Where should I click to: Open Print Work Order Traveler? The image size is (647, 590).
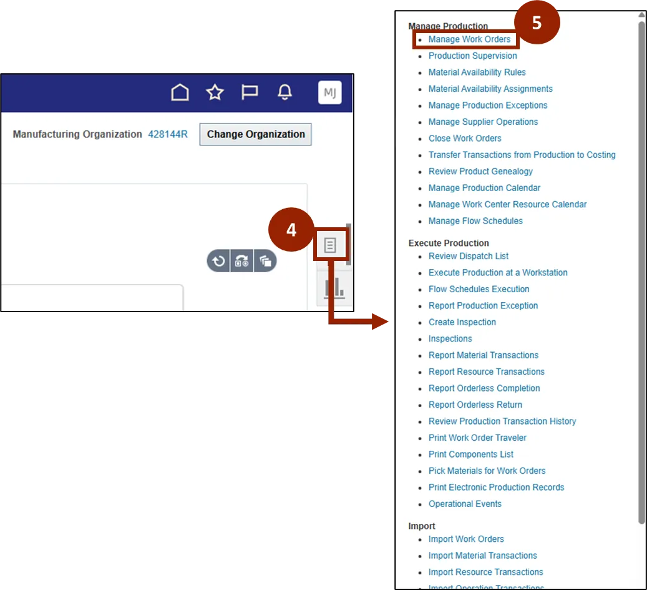pyautogui.click(x=477, y=438)
